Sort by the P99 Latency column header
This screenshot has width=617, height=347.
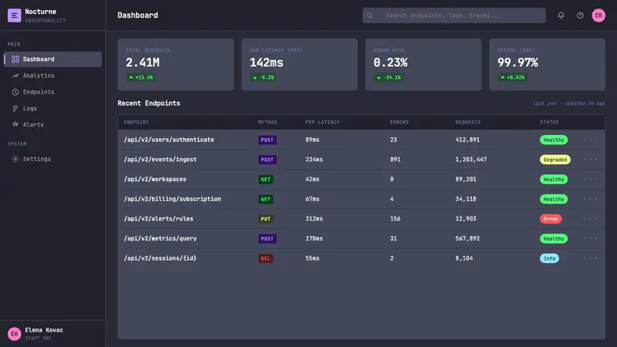point(322,123)
